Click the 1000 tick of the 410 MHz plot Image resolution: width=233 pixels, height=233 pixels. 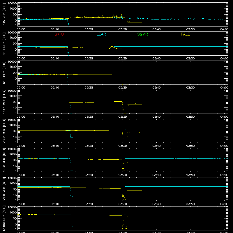(13, 38)
